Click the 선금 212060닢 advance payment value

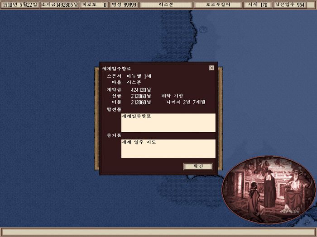click(x=141, y=96)
